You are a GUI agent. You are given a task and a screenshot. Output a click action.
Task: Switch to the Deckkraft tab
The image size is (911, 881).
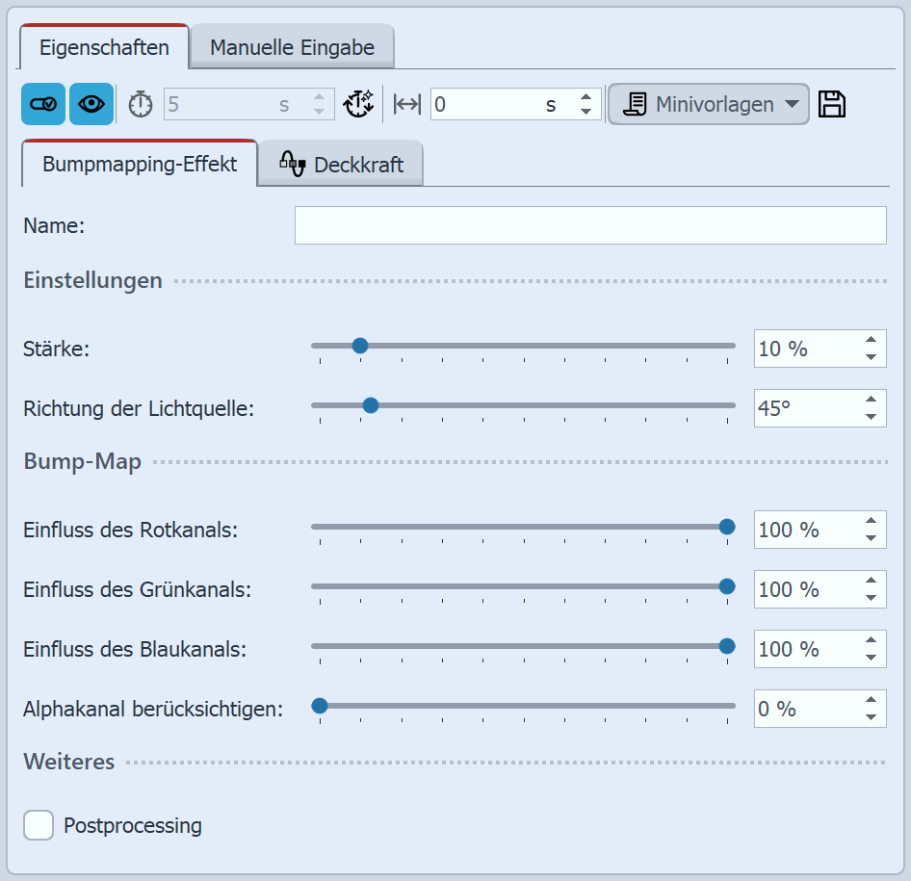coord(356,164)
